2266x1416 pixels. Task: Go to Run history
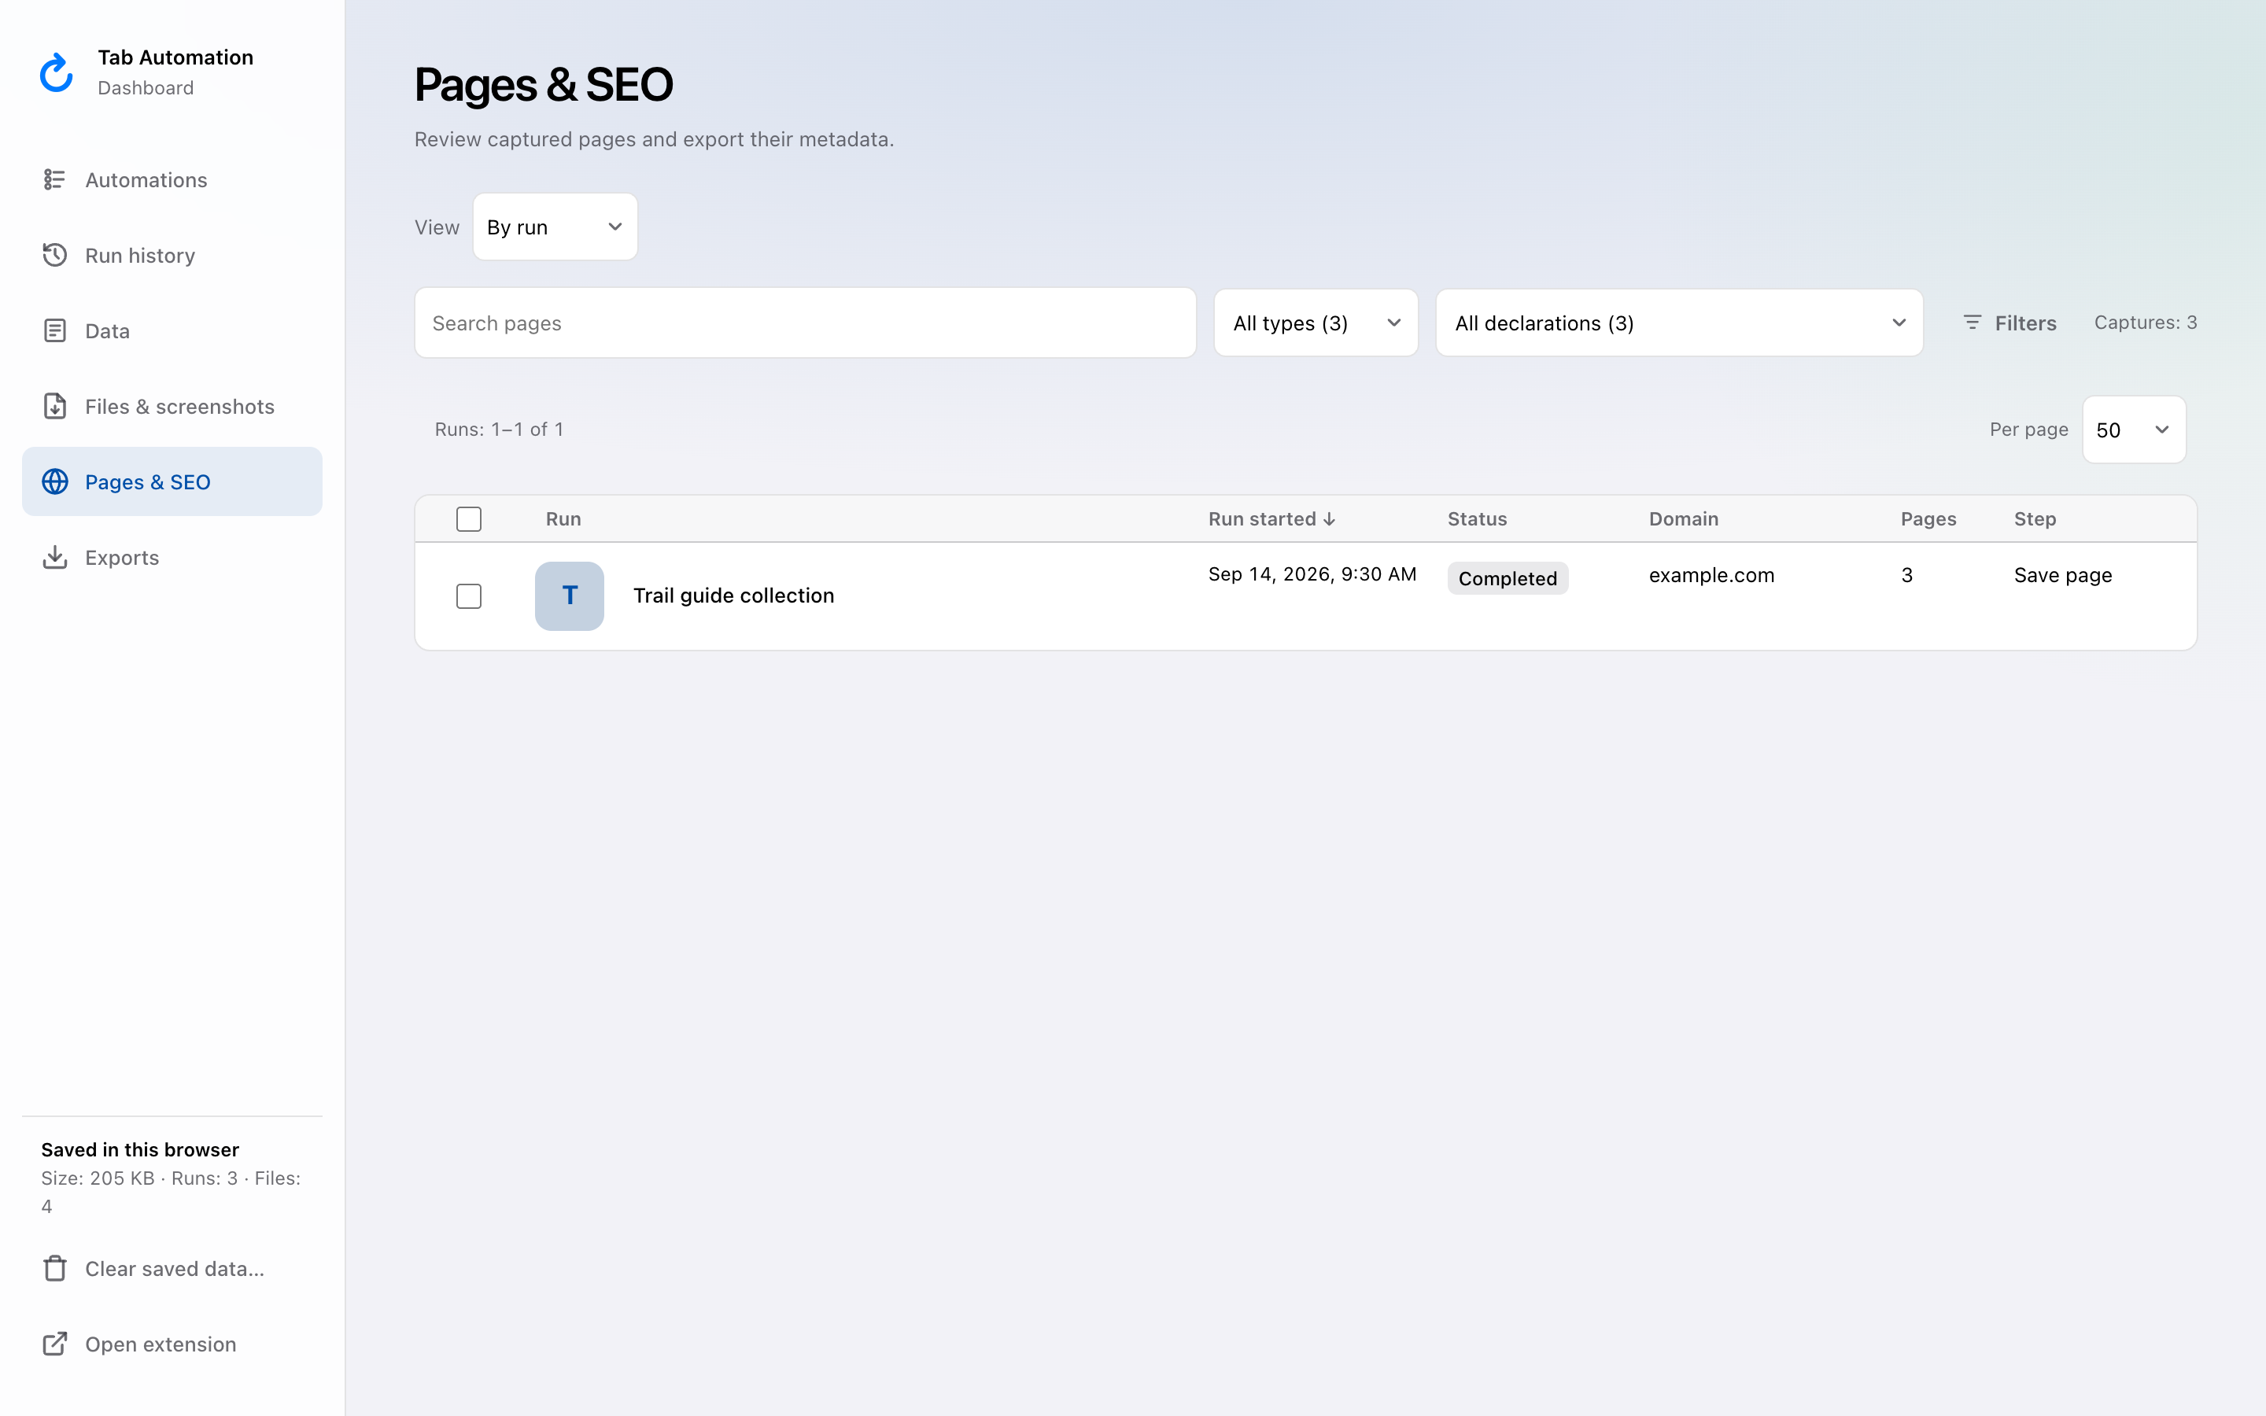[x=172, y=255]
